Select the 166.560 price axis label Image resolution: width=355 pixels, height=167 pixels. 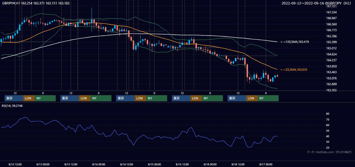(331, 24)
